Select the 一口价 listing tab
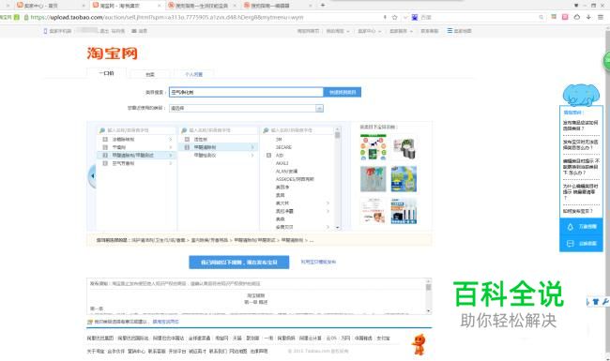The width and height of the screenshot is (610, 361). (106, 73)
